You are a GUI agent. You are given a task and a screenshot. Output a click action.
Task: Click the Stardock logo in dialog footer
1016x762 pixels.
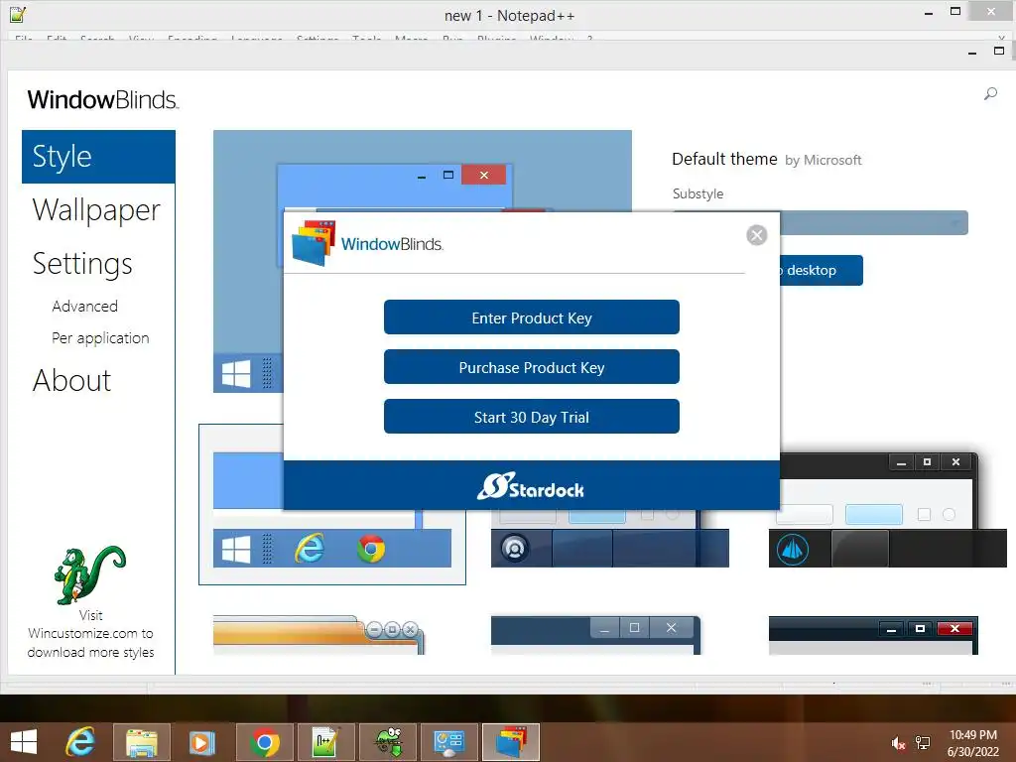(x=531, y=486)
